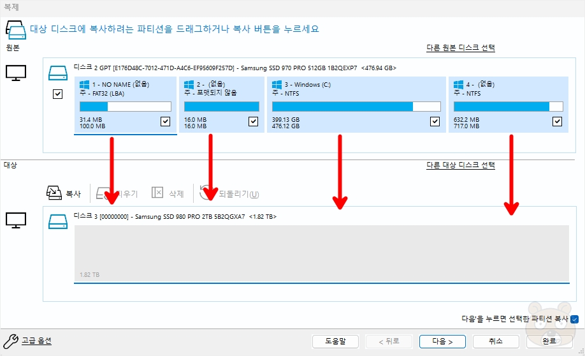Click the disk 2 Samsung SSD 970 PRO title

point(235,68)
